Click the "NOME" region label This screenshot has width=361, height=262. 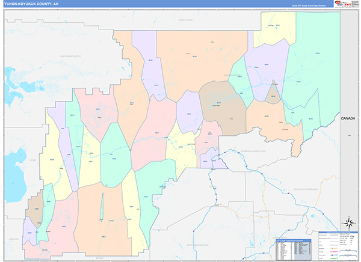(32, 160)
